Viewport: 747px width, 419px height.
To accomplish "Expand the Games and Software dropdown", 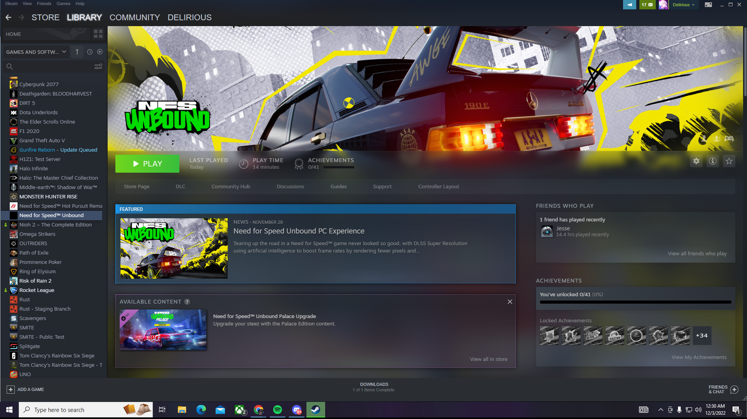I will [x=36, y=52].
